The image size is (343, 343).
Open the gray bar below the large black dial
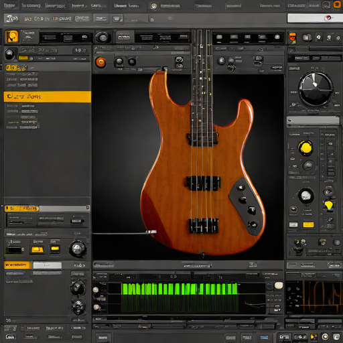313,120
